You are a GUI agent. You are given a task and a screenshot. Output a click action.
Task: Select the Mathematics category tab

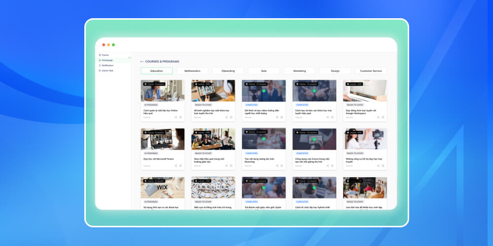192,71
